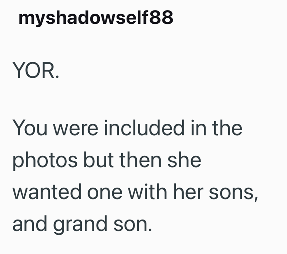Select the word "with" in comment
Image resolution: width=287 pixels, height=254 pixels.
pyautogui.click(x=147, y=192)
